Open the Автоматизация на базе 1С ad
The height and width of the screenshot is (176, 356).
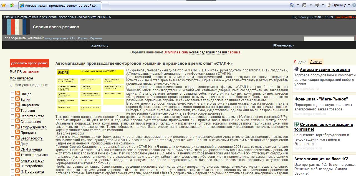click(x=321, y=159)
